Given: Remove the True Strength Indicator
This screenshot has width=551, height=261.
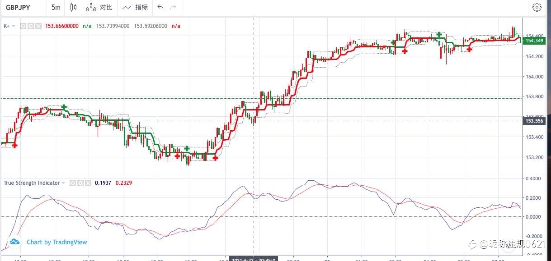Looking at the screenshot, I should pos(88,183).
